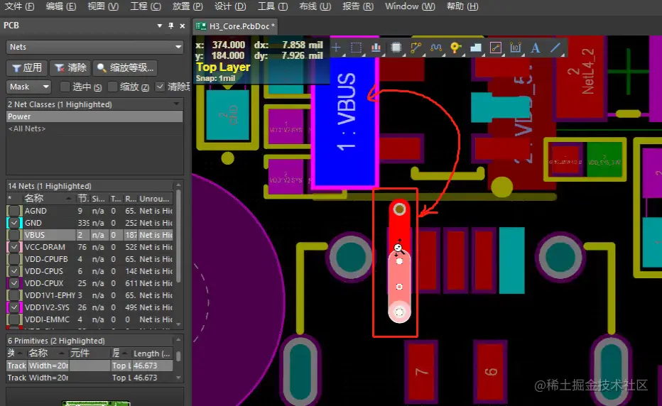Select the track length tuning tool
Image resolution: width=662 pixels, height=406 pixels.
pos(435,48)
